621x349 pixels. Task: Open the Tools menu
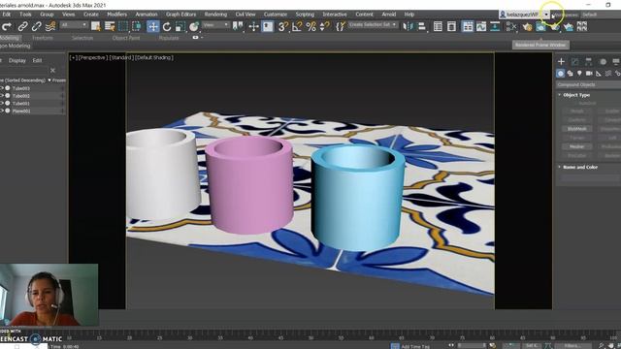pos(25,15)
